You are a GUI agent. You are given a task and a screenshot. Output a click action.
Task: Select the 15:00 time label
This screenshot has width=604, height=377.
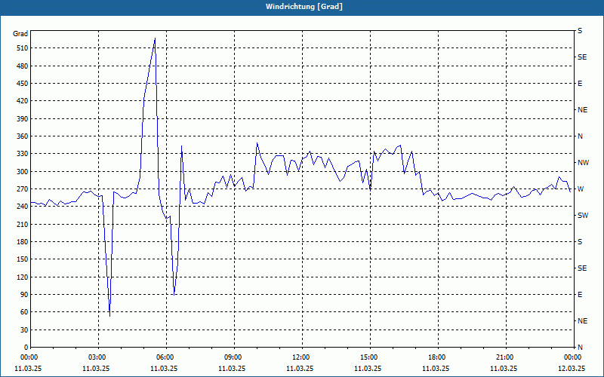(370, 357)
